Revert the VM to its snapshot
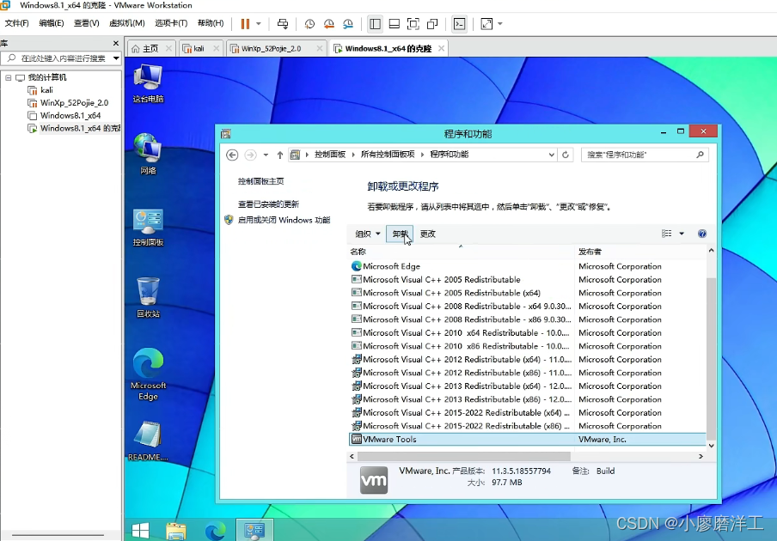This screenshot has width=777, height=541. coord(329,24)
